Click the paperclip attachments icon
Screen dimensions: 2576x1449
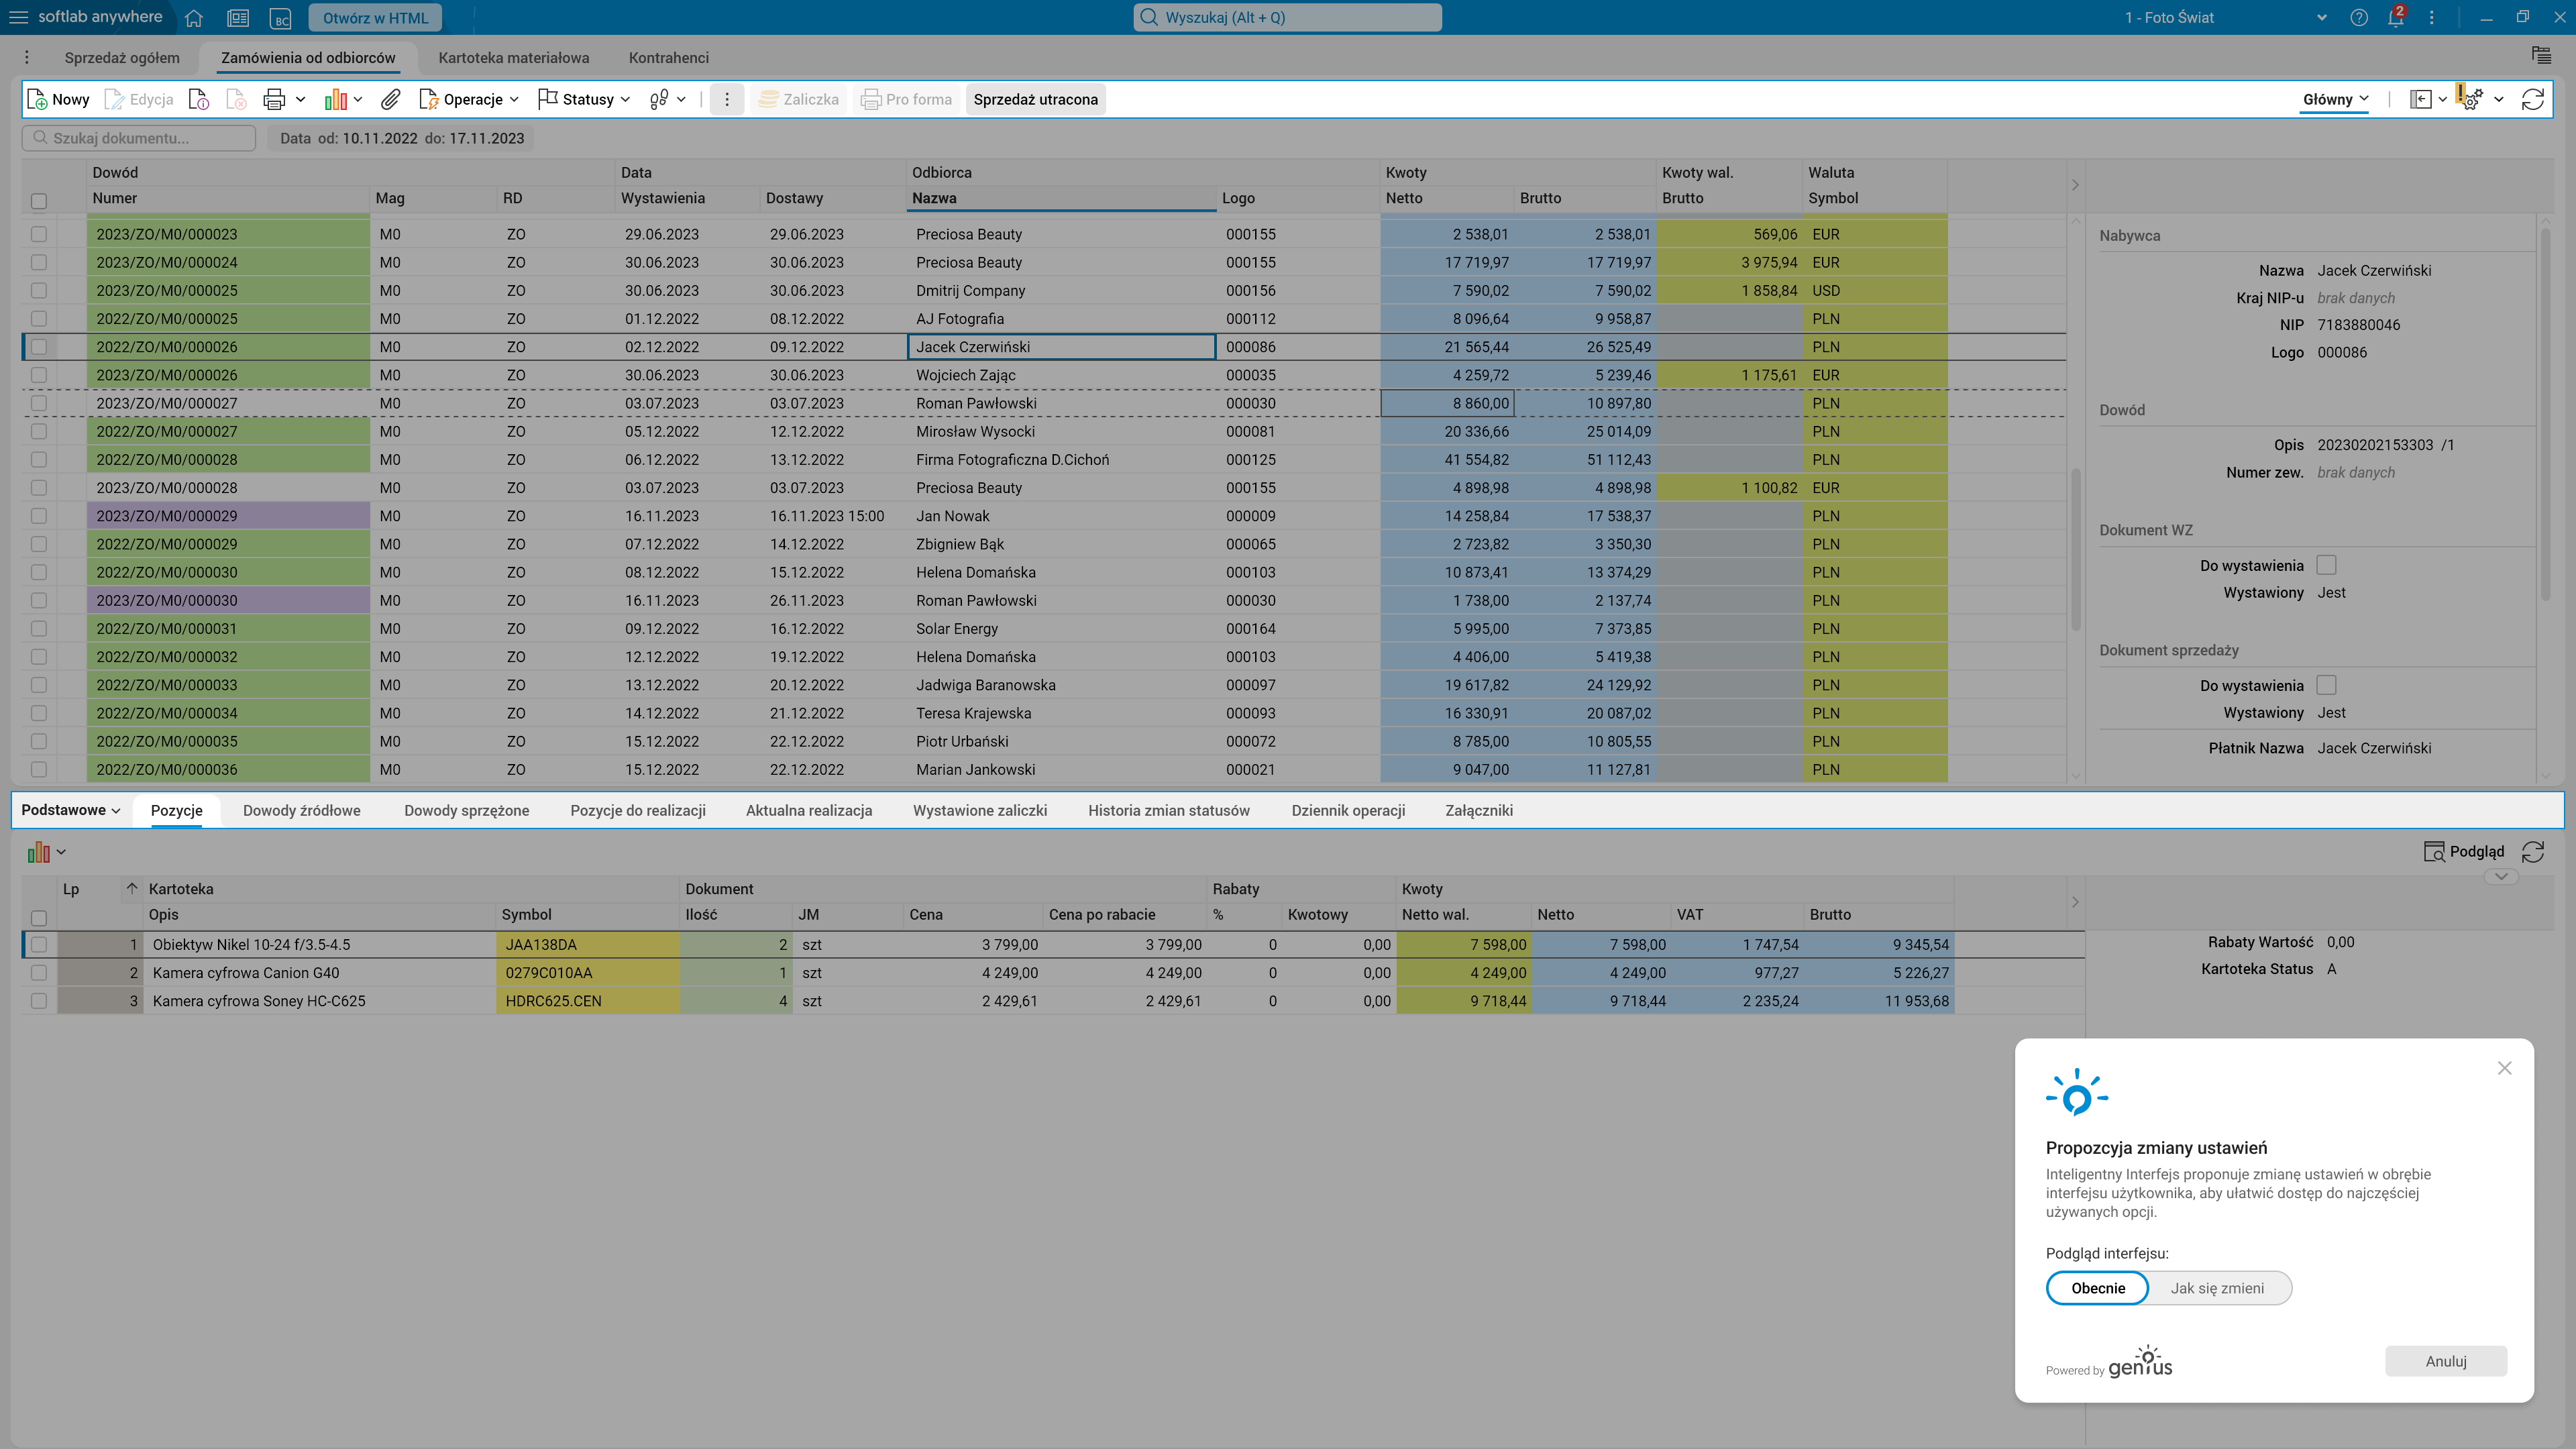[x=390, y=99]
